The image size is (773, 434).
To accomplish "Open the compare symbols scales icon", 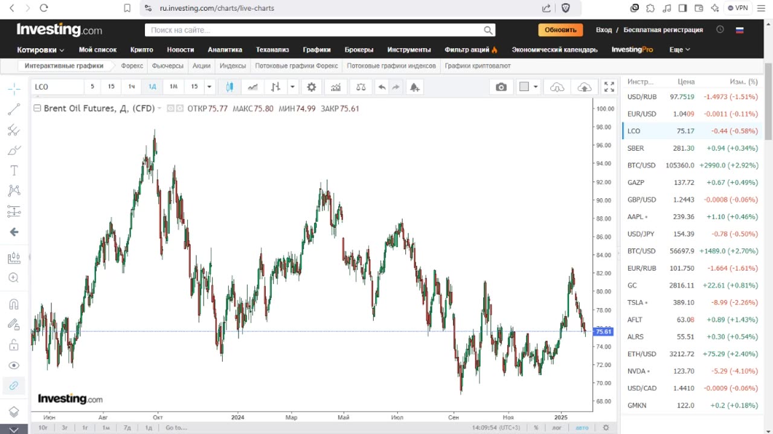I will click(x=361, y=87).
